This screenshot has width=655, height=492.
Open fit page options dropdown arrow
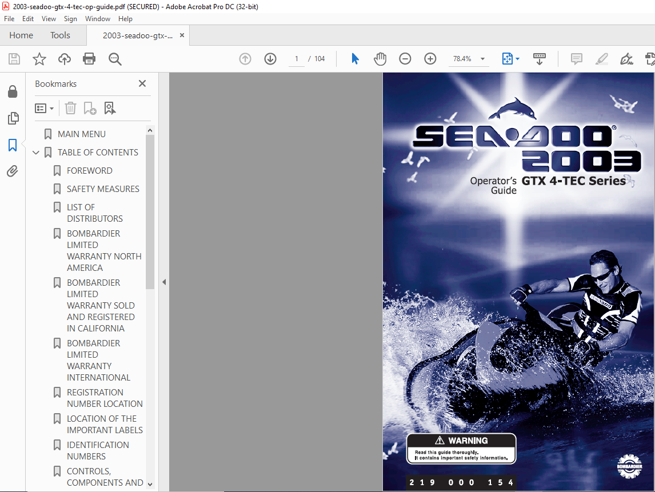[518, 59]
